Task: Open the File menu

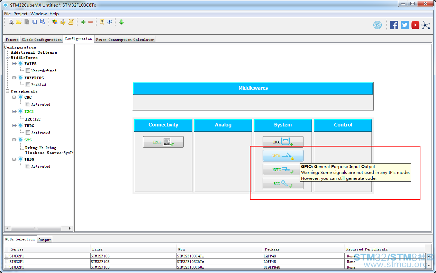Action: click(7, 14)
